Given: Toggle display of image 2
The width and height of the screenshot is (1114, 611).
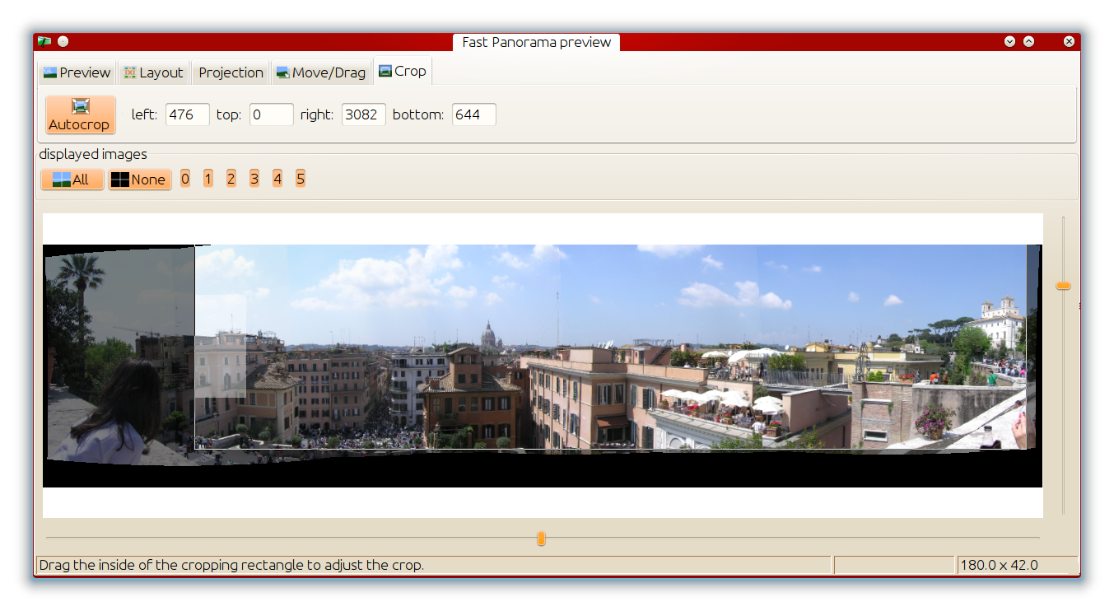Looking at the screenshot, I should click(231, 179).
